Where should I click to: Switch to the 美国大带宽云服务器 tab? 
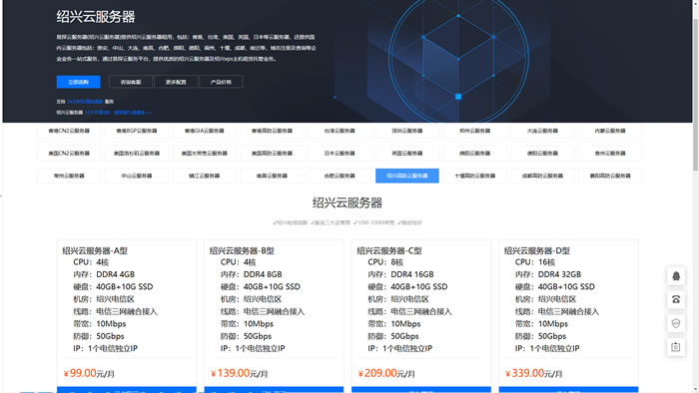(x=204, y=153)
